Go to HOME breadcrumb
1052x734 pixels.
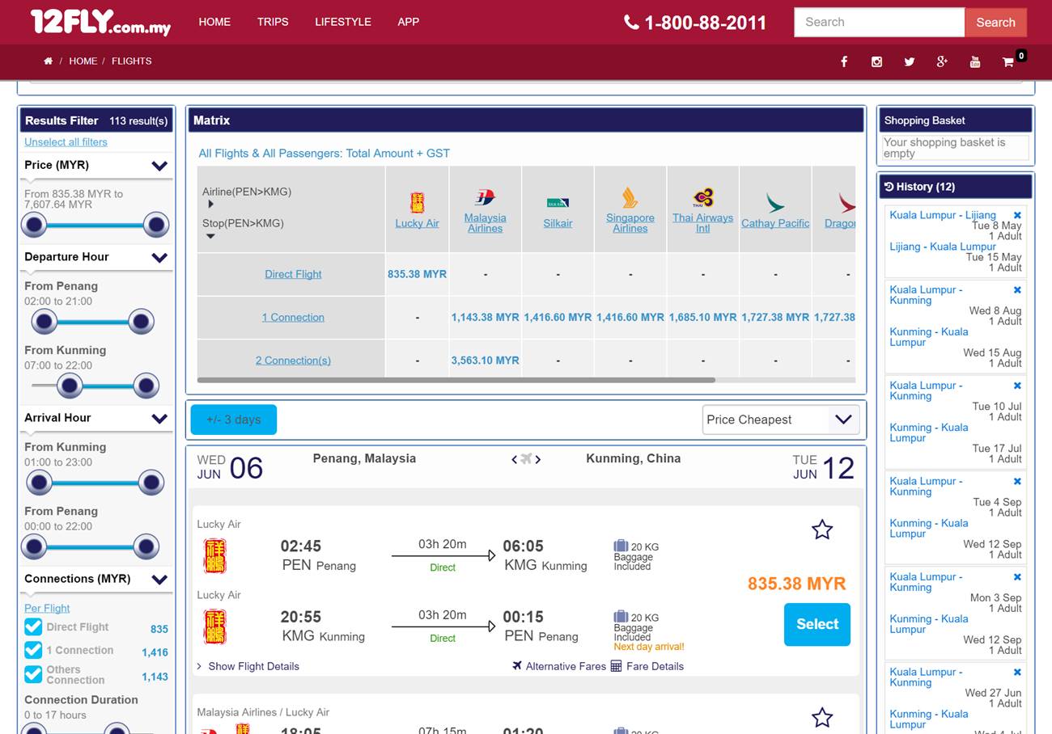click(83, 61)
